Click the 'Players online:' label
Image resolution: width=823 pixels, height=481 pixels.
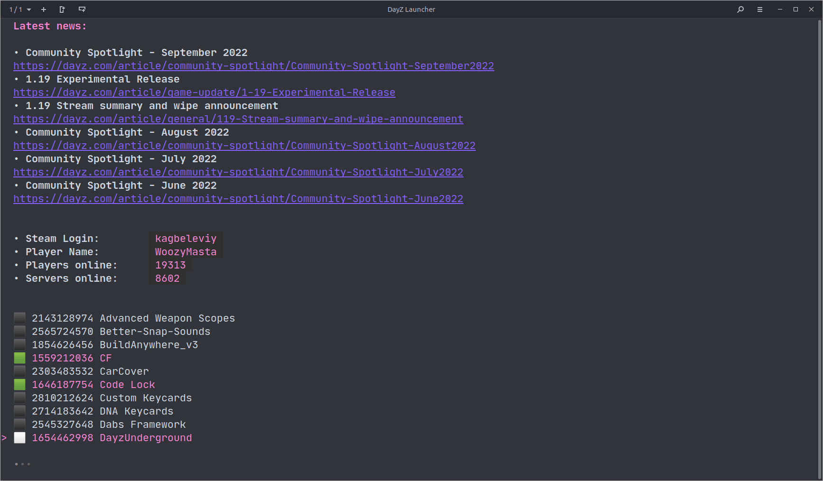pyautogui.click(x=72, y=265)
